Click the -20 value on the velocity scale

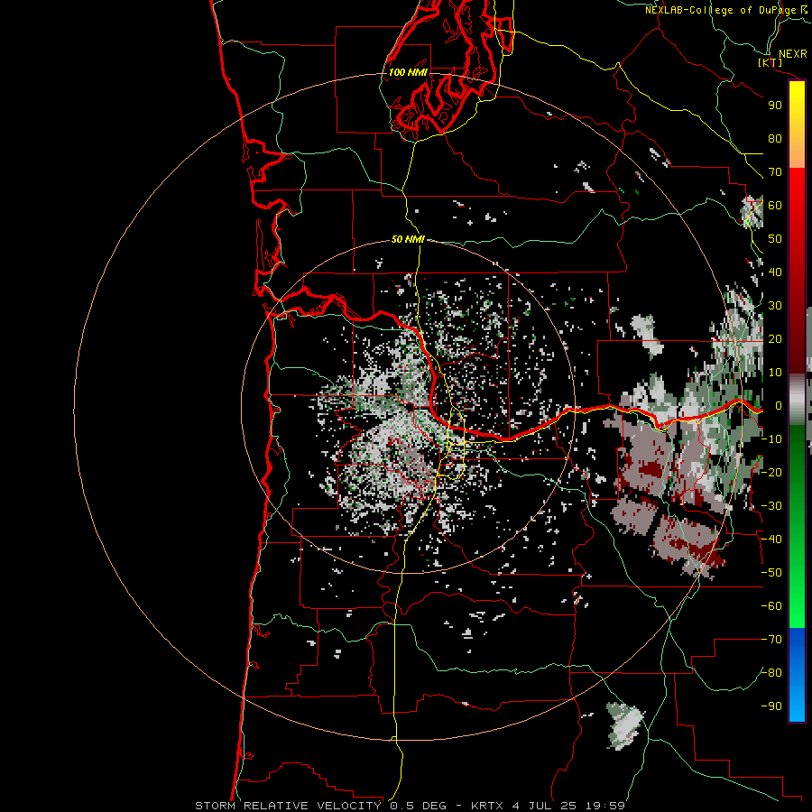771,473
